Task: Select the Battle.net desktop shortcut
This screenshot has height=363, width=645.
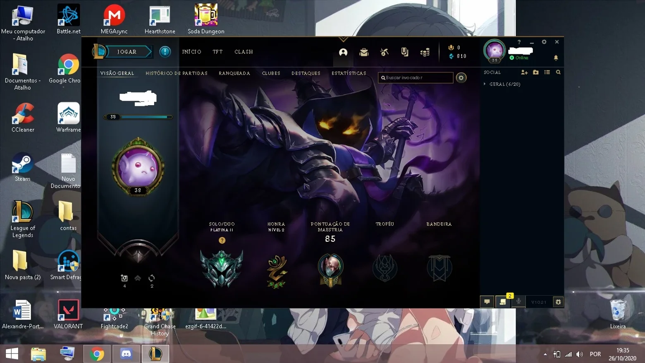Action: [69, 19]
